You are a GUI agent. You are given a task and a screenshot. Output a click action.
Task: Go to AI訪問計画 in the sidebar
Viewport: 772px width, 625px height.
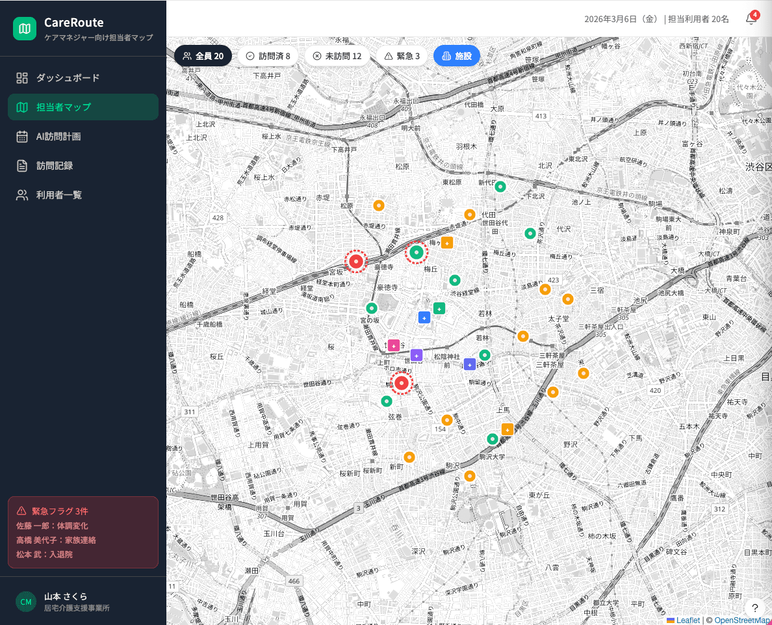[58, 137]
